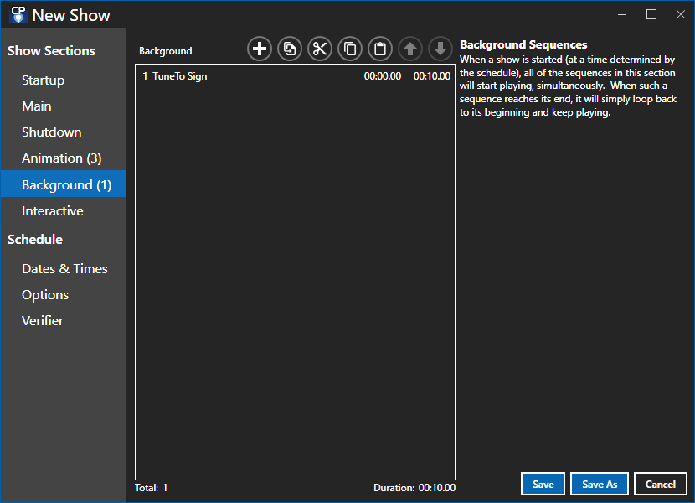Click the 00:10.00 length in TuneTo Sign row

[x=432, y=76]
